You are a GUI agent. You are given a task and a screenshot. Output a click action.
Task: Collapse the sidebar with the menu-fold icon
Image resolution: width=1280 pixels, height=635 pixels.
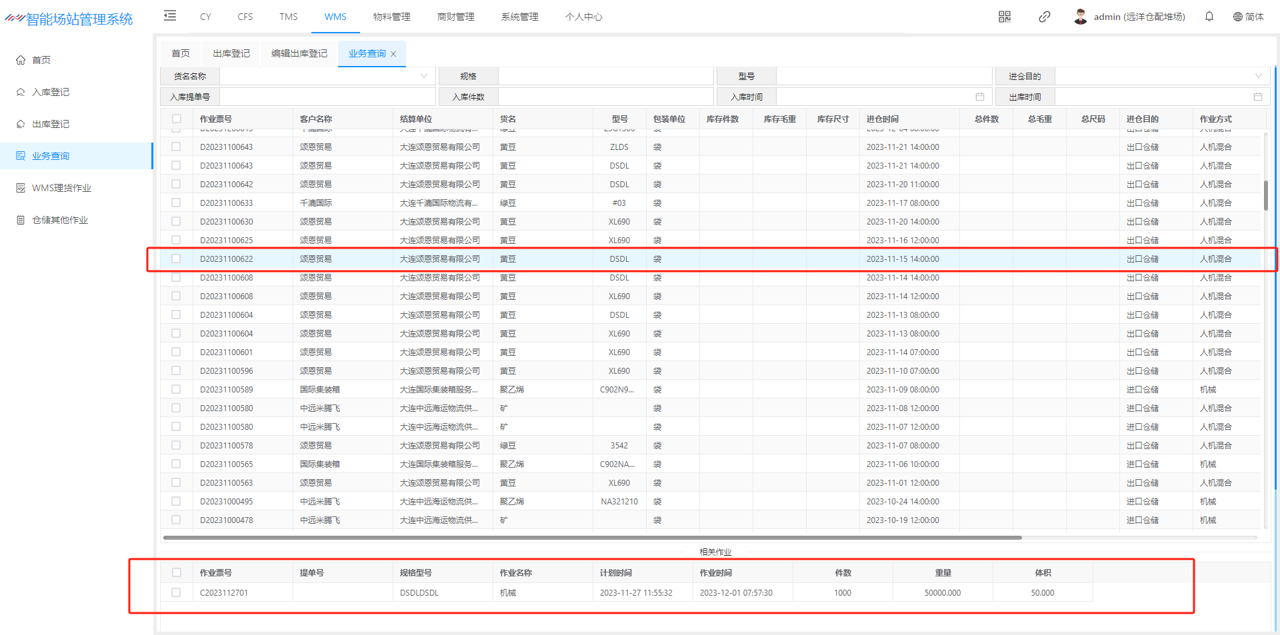click(x=170, y=16)
